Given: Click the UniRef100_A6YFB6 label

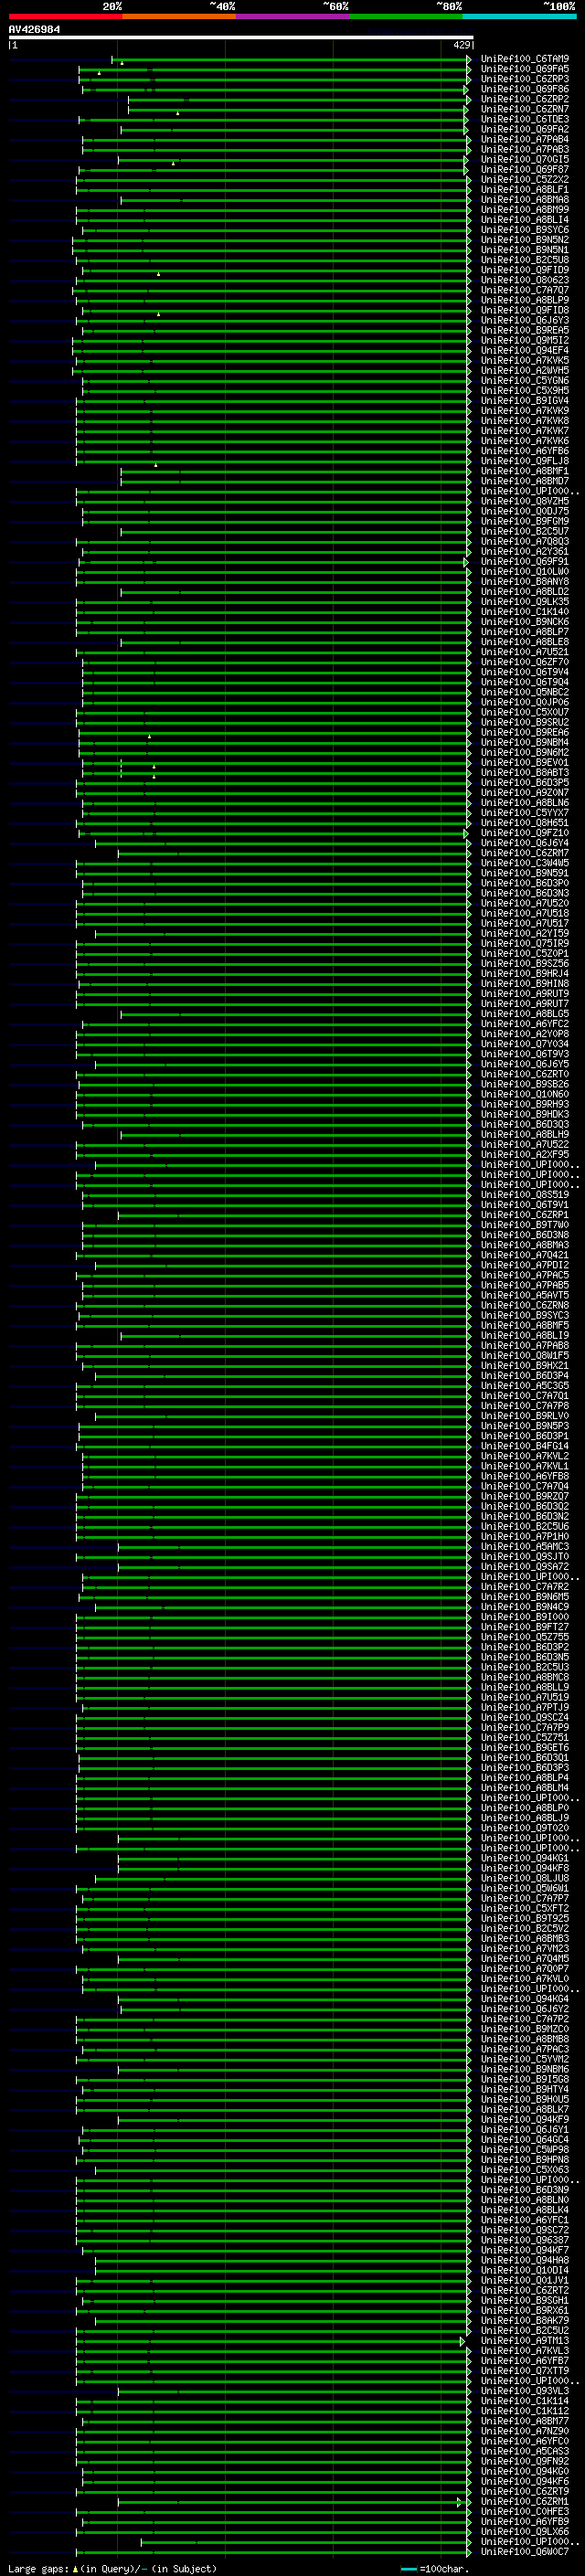Looking at the screenshot, I should point(524,451).
